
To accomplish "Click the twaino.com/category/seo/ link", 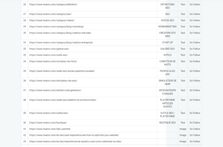I will (x=50, y=14).
